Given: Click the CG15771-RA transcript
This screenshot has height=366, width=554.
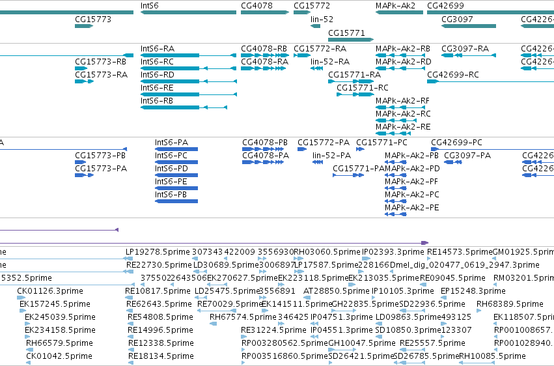Looking at the screenshot, I should pyautogui.click(x=354, y=75).
